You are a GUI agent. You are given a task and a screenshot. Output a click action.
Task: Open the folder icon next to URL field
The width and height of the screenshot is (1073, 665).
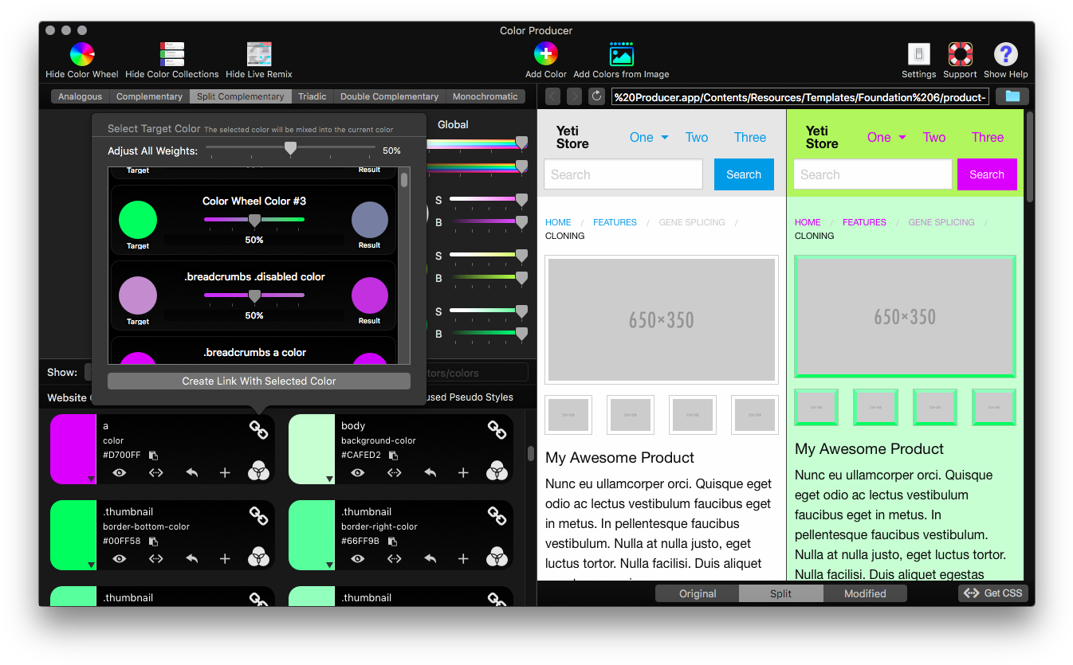tap(1012, 96)
